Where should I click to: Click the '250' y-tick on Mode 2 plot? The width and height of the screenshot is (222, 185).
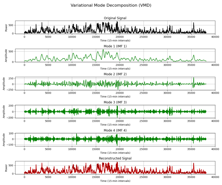11,78
